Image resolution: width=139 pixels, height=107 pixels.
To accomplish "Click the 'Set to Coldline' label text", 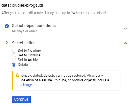I will (x=29, y=55).
